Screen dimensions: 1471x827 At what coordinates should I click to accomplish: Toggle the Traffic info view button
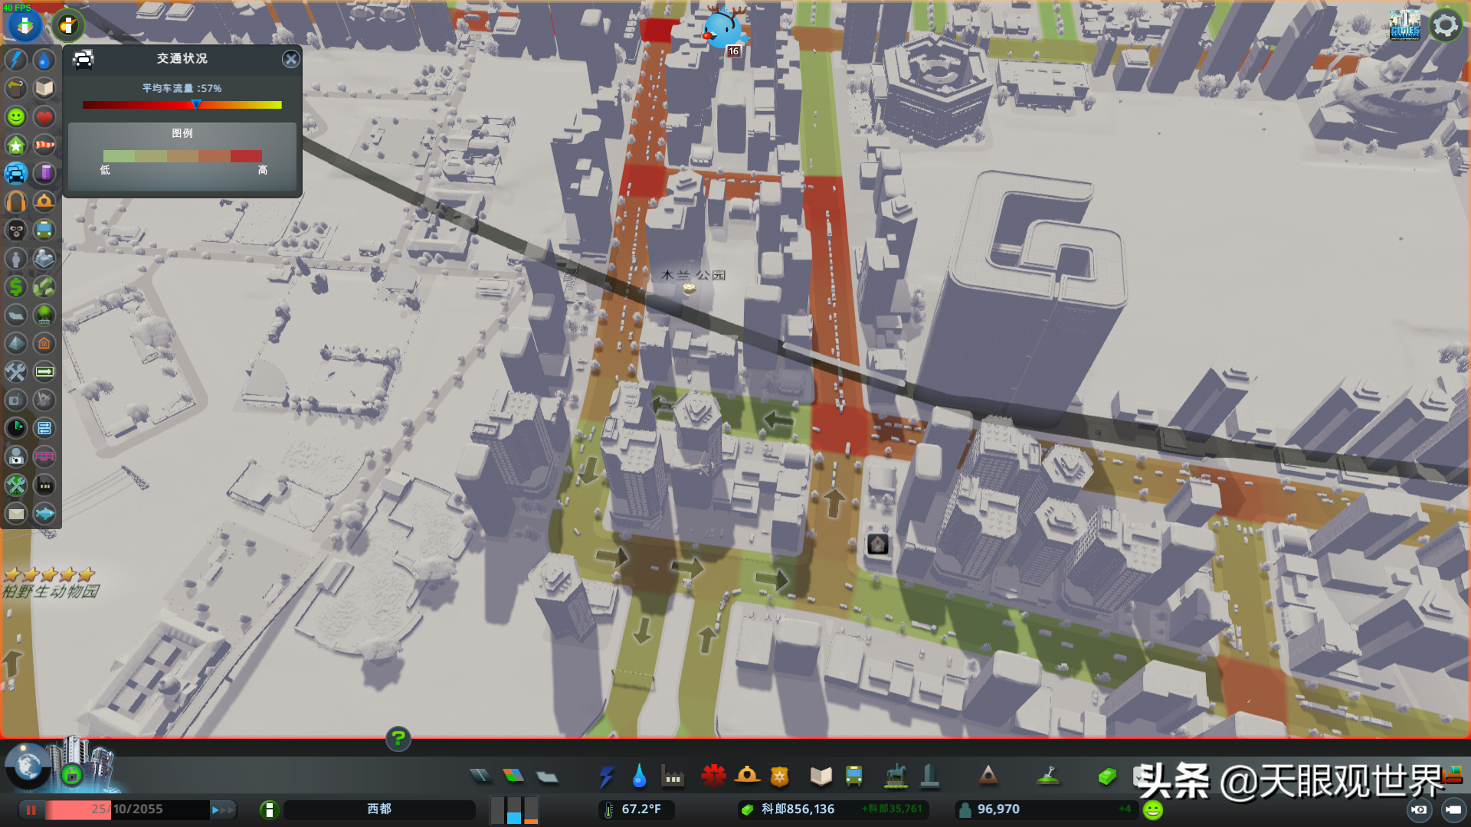tap(16, 174)
